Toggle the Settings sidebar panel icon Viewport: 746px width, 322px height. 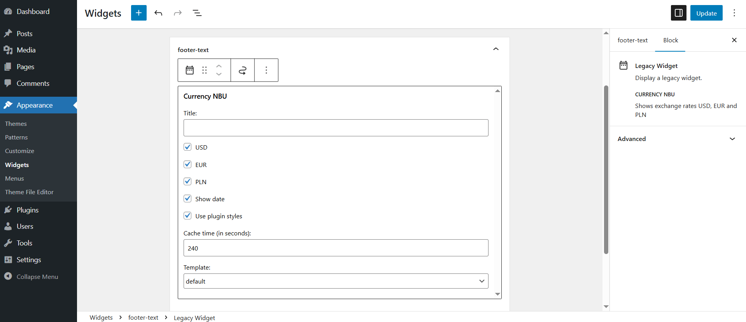pyautogui.click(x=678, y=13)
